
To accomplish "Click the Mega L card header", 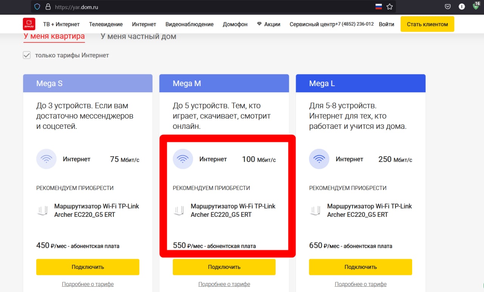I will point(361,83).
